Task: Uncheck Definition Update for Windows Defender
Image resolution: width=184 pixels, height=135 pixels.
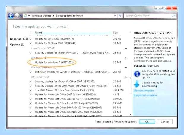Action: pos(31,72)
